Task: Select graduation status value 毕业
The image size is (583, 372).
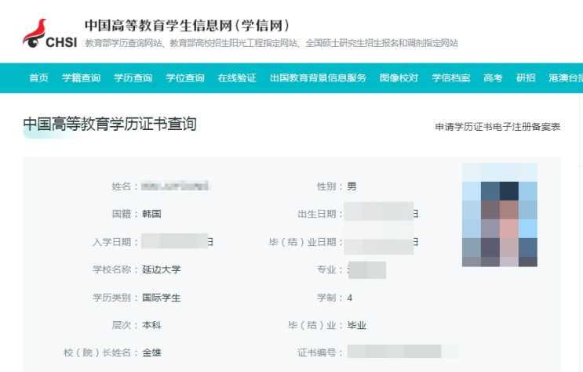Action: 356,326
